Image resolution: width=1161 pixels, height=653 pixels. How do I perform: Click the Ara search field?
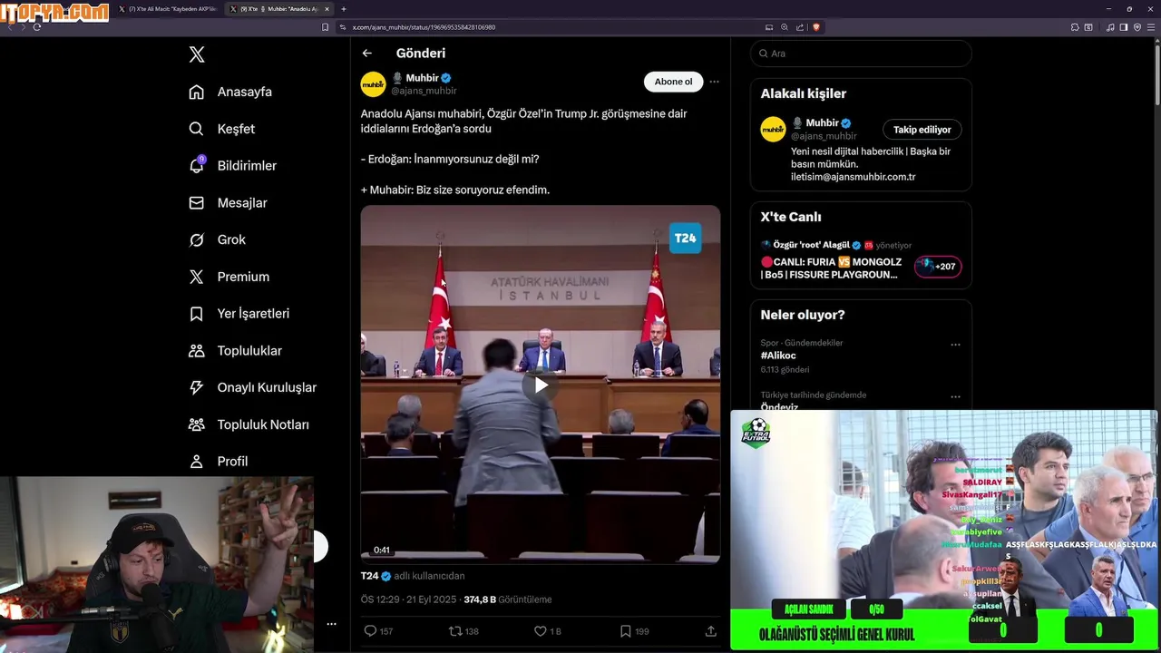(x=861, y=54)
